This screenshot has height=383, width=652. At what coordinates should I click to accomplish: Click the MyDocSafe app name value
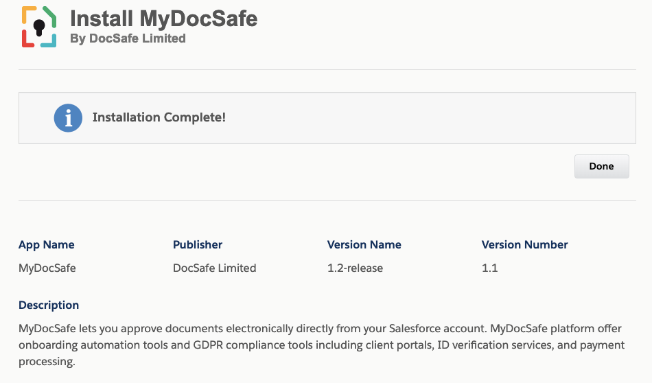(47, 268)
